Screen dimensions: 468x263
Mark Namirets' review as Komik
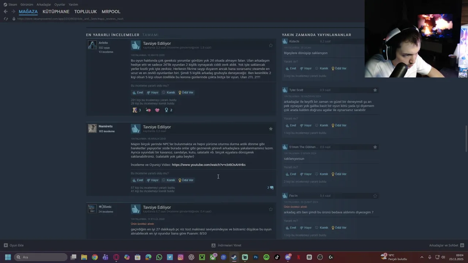[168, 180]
